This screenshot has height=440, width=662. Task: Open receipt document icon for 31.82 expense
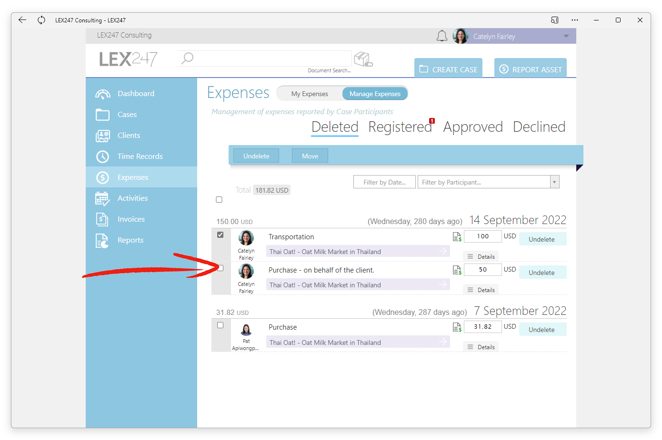457,327
